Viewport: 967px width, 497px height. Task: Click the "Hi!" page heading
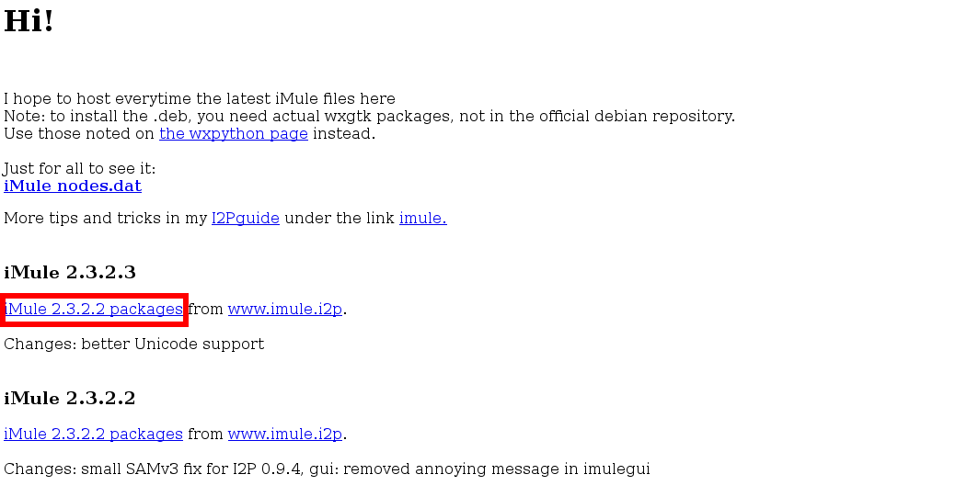pyautogui.click(x=29, y=22)
